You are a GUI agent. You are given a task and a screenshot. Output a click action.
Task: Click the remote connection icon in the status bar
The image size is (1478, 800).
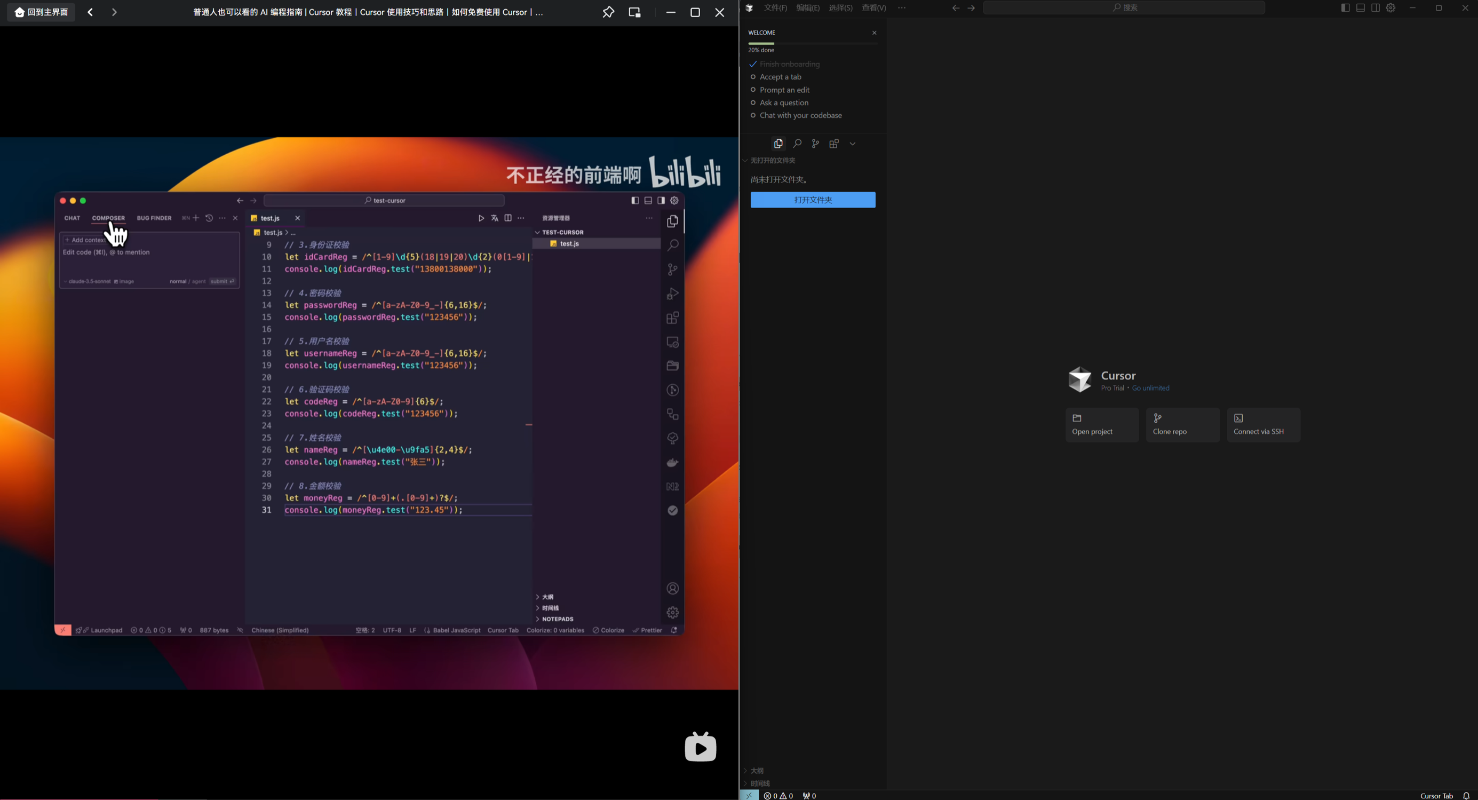coord(749,795)
